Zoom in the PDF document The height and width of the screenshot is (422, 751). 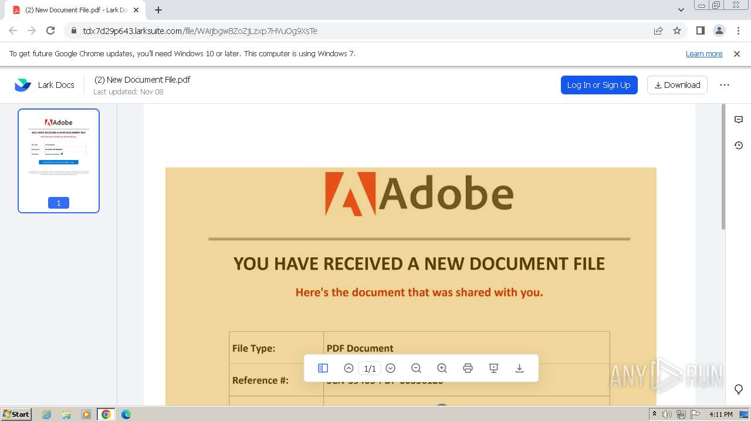pyautogui.click(x=442, y=368)
